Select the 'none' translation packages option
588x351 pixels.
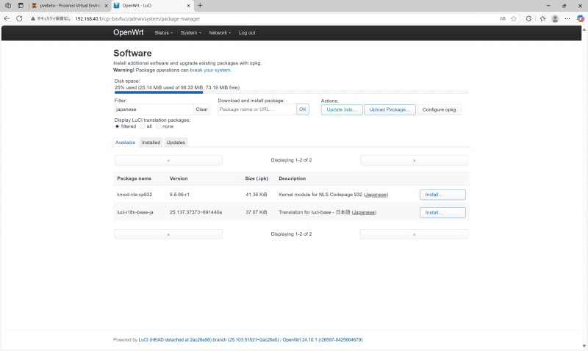click(x=158, y=126)
